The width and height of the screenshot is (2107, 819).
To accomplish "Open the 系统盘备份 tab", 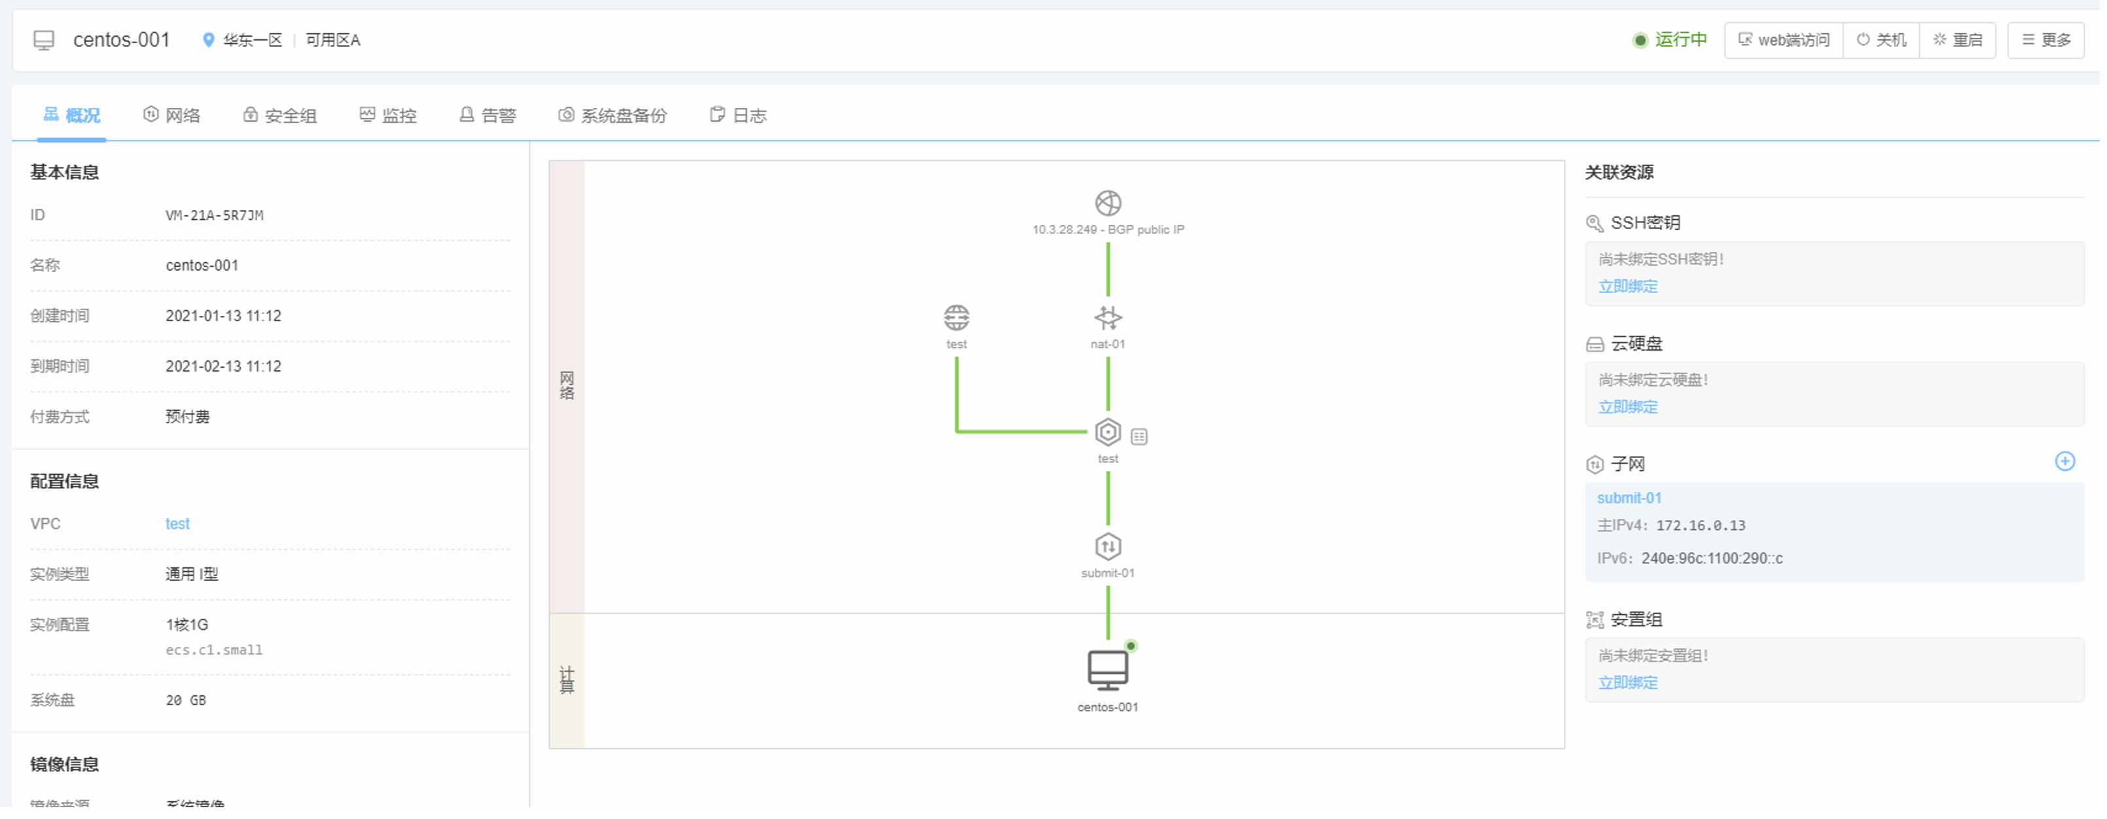I will pos(612,115).
